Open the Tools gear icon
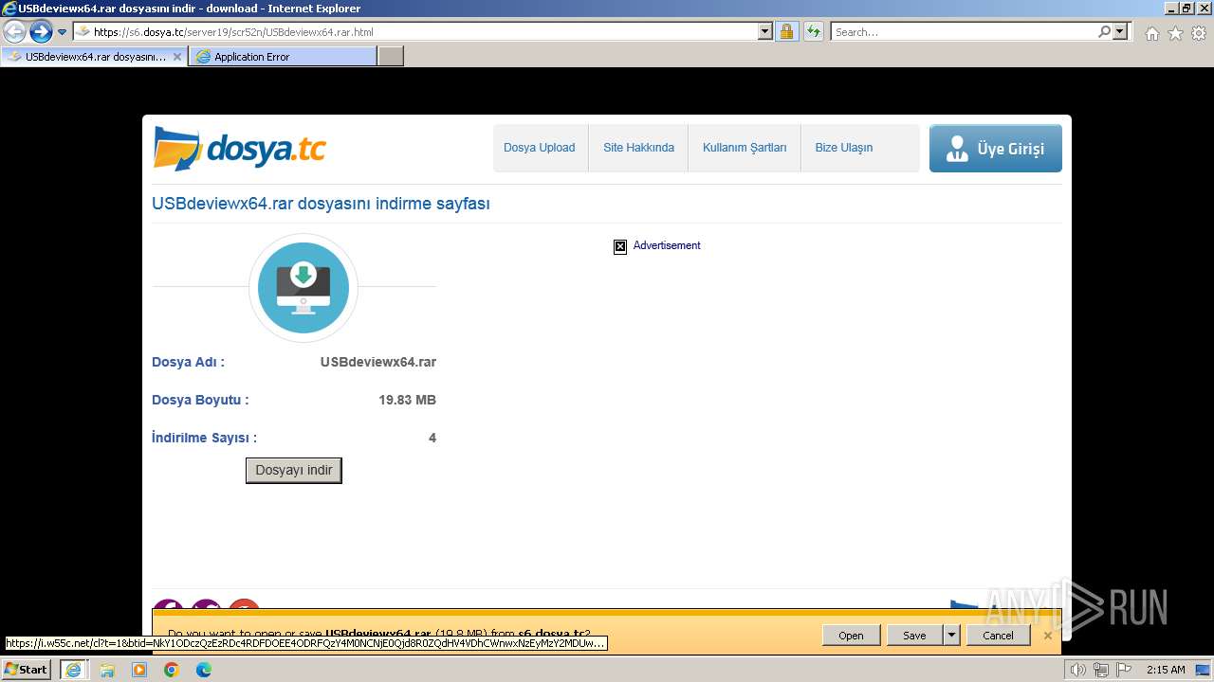The image size is (1214, 682). click(x=1199, y=33)
